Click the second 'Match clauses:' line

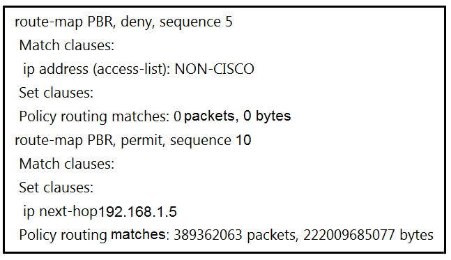[67, 164]
